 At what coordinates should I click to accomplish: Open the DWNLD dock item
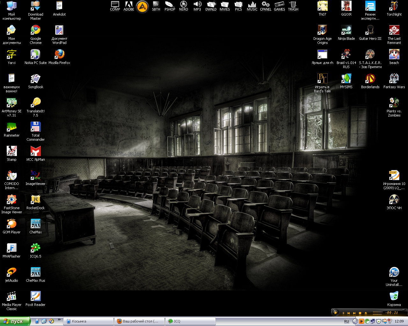211,6
